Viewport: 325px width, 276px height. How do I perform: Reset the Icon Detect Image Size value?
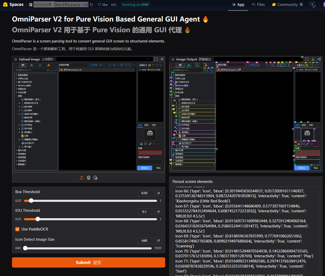point(159,241)
